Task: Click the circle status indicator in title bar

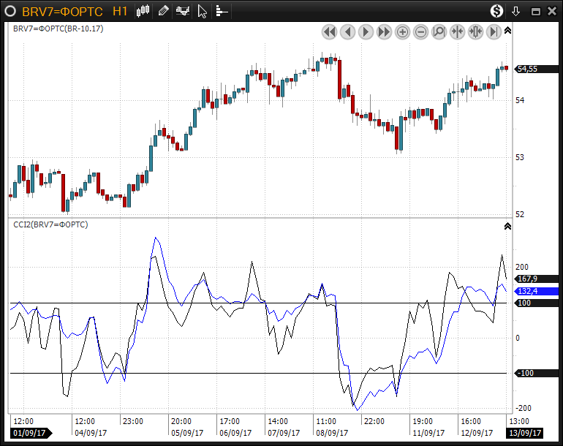Action: tap(10, 11)
